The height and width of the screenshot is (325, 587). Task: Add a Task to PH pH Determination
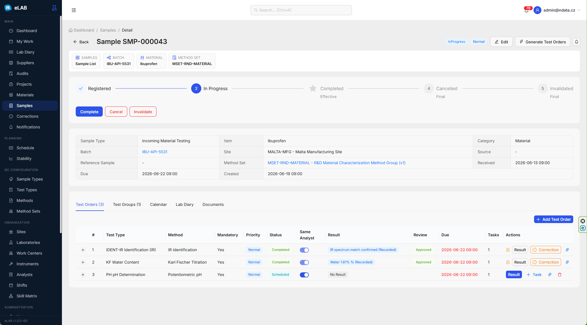click(x=534, y=275)
